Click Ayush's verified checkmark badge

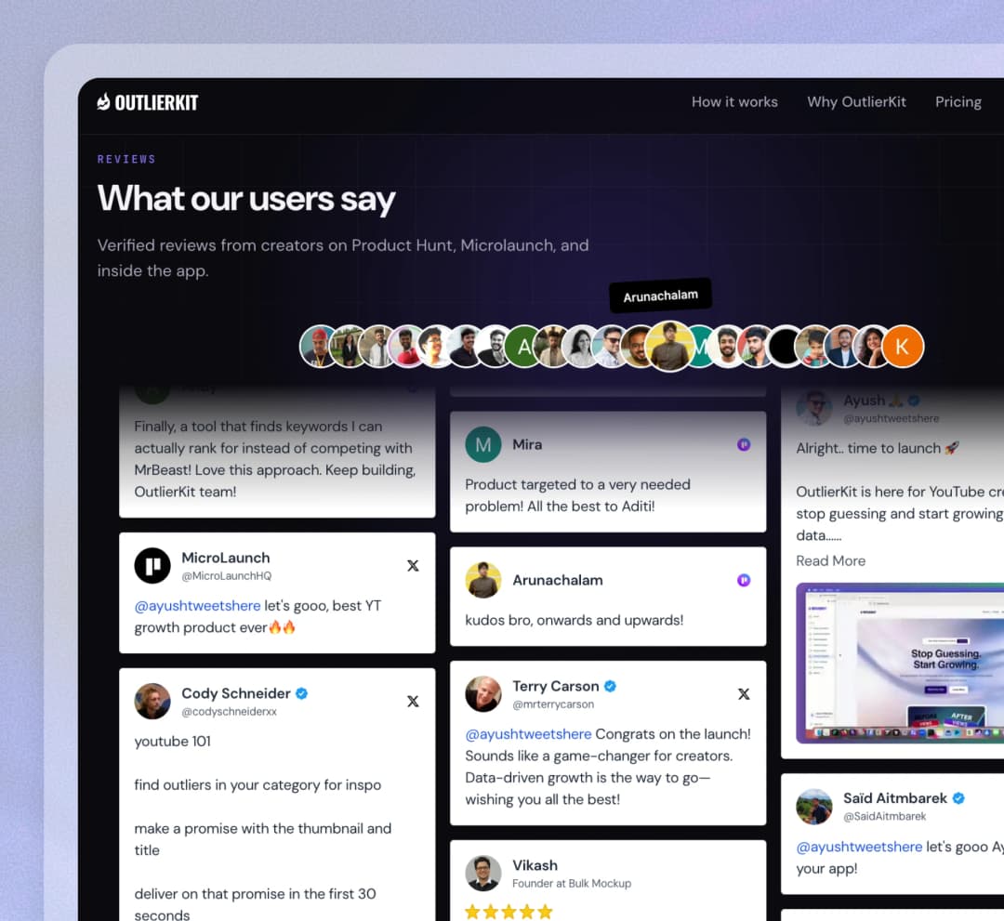[x=914, y=401]
